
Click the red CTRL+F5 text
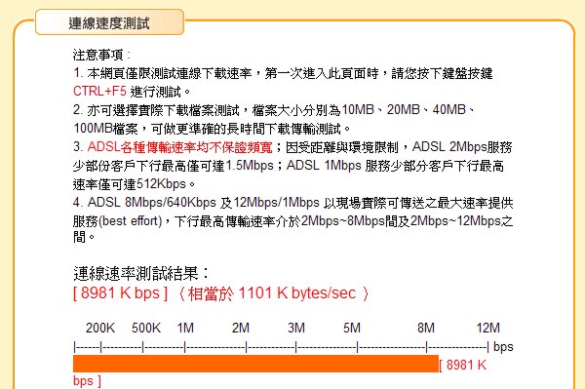99,91
